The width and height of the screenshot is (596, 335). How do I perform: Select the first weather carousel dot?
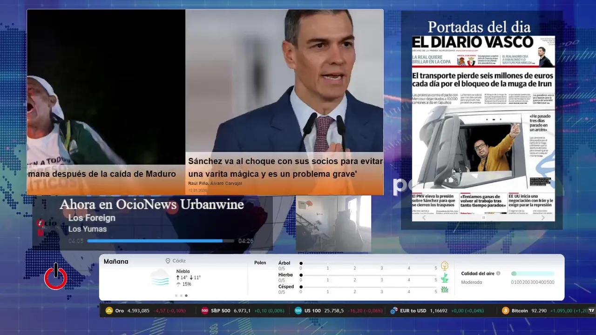pyautogui.click(x=176, y=295)
